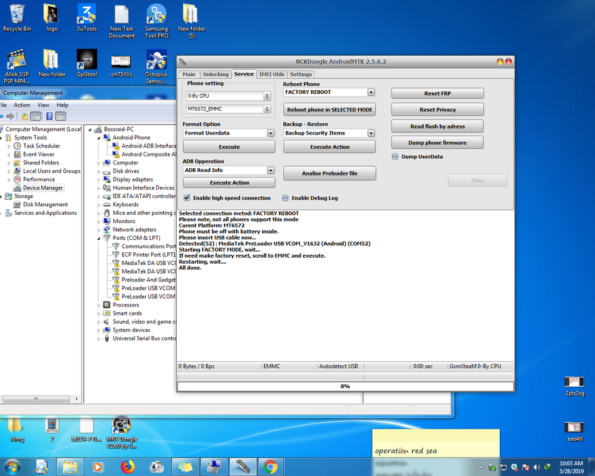The height and width of the screenshot is (476, 595).
Task: Select the Allok 3GP PSP MP4 icon
Action: [17, 67]
